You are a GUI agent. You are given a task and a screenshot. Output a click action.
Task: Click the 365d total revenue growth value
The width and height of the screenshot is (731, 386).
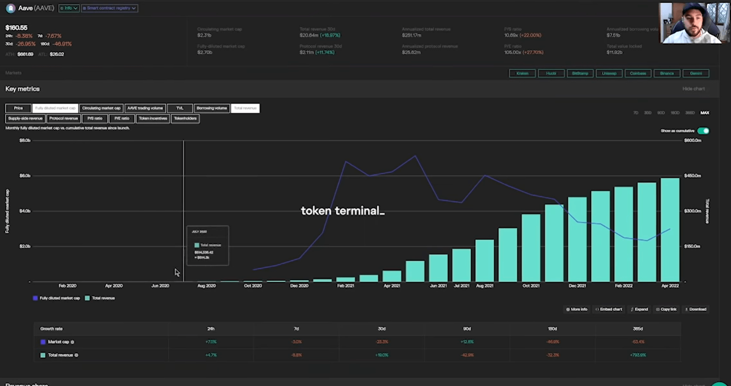click(637, 355)
